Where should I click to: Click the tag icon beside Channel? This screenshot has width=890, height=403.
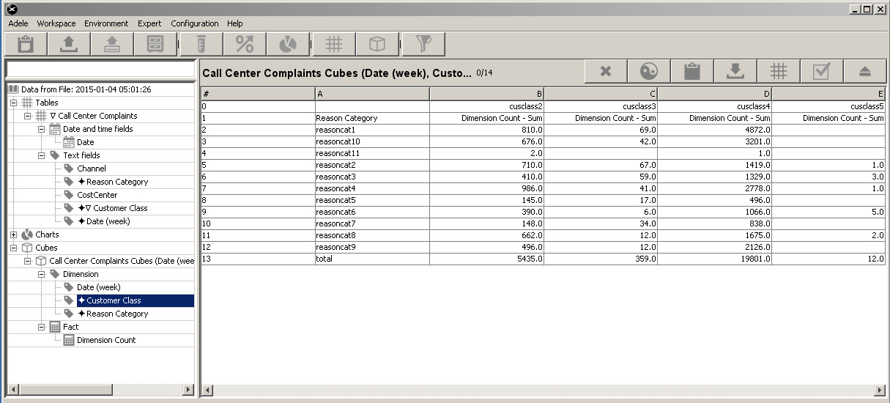[x=69, y=169]
